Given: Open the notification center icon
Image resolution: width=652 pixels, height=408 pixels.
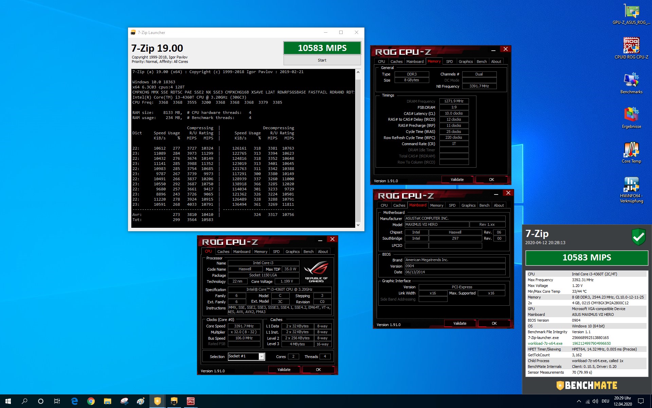Looking at the screenshot, I should tap(641, 401).
